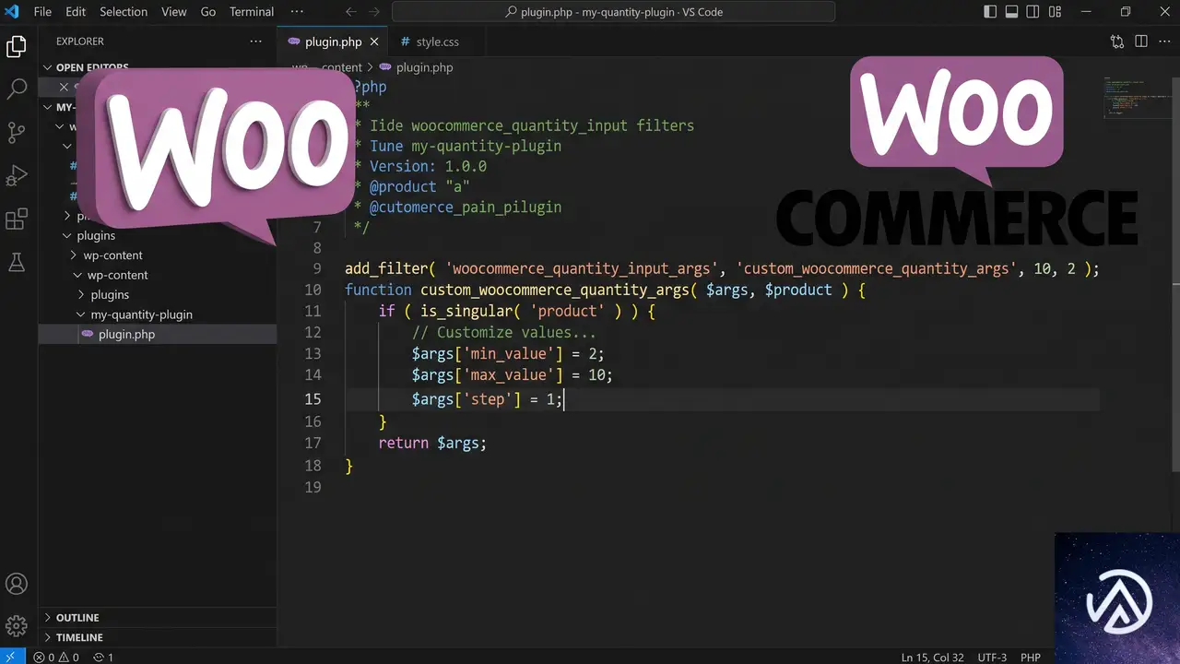Screen dimensions: 1180x664
Task: Click the EXPLORER panel title
Action: pyautogui.click(x=80, y=41)
